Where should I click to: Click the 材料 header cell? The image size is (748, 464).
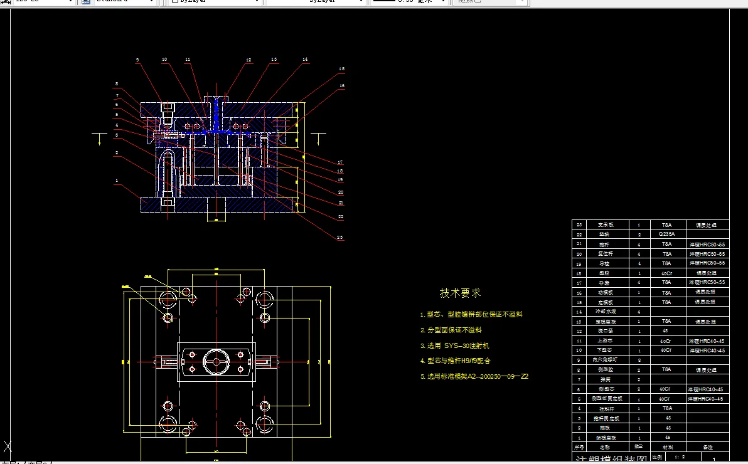click(668, 447)
